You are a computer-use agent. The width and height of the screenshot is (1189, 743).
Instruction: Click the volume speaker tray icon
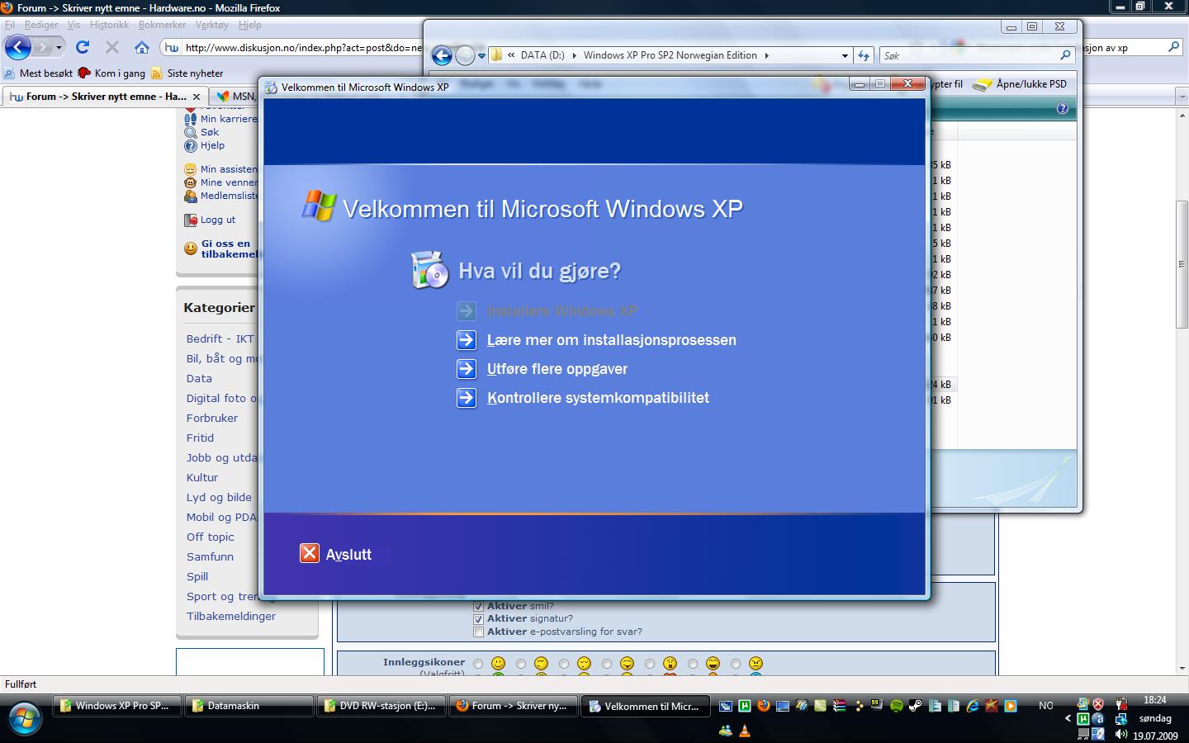[x=1120, y=734]
